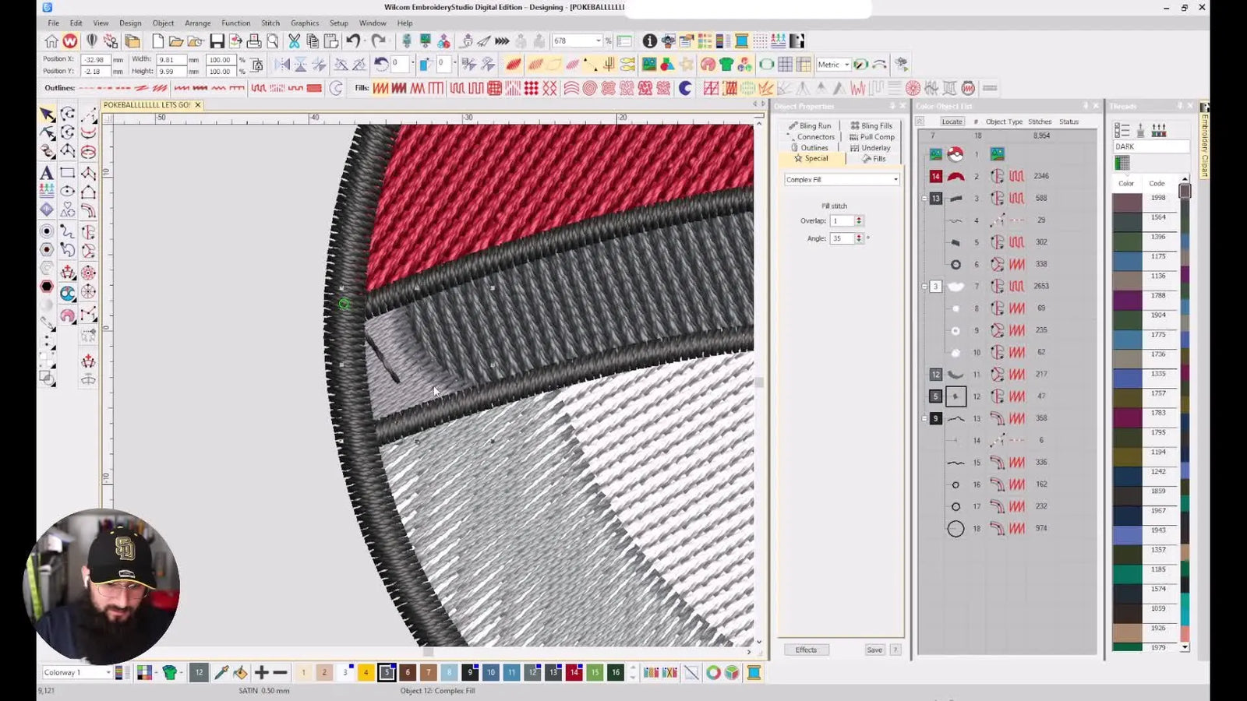The width and height of the screenshot is (1247, 701).
Task: Increase the Angle spinner value
Action: click(x=859, y=236)
